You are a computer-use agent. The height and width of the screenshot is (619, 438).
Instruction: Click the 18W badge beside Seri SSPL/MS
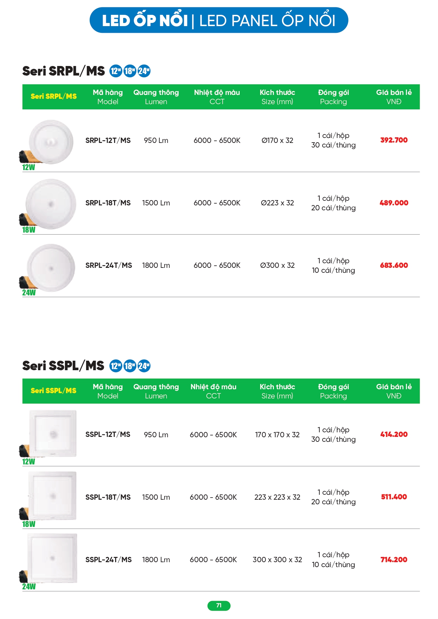pyautogui.click(x=130, y=366)
